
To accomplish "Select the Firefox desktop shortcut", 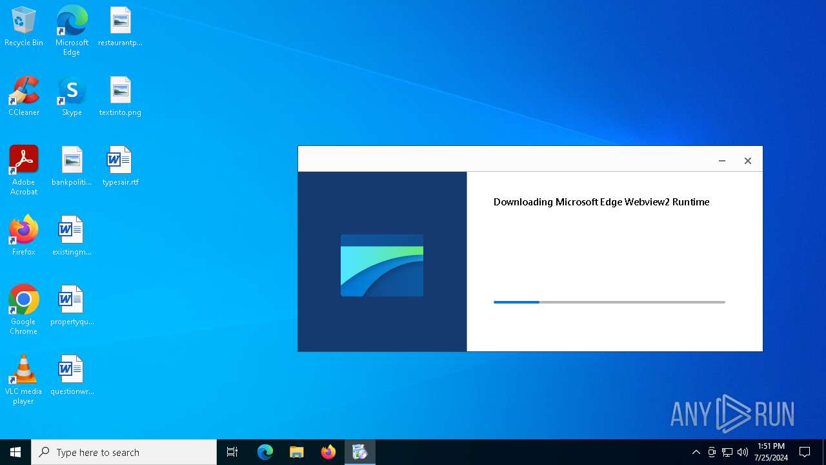I will click(24, 236).
